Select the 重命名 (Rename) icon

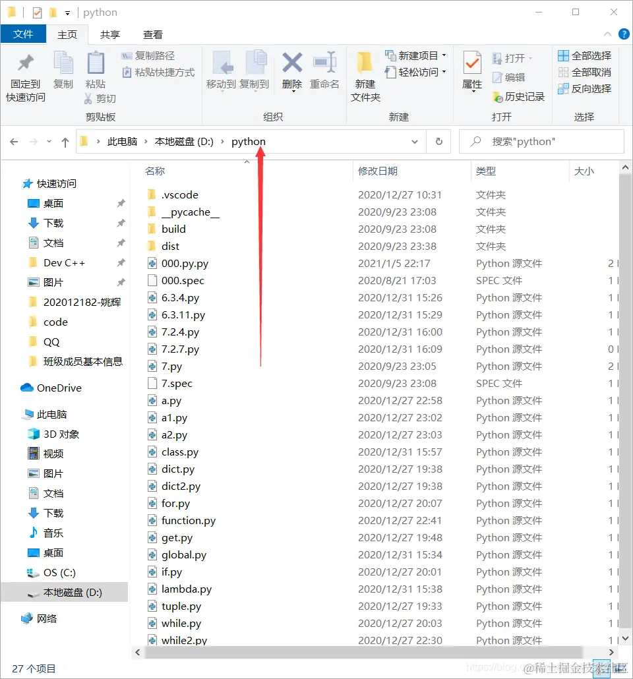click(325, 69)
